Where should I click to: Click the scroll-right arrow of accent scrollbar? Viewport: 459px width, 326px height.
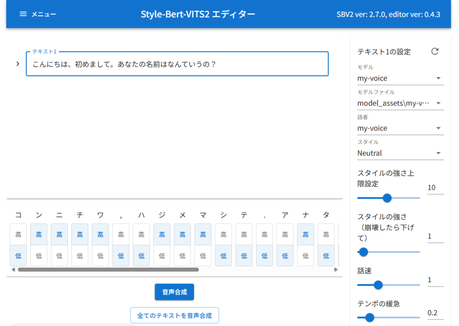pyautogui.click(x=336, y=269)
